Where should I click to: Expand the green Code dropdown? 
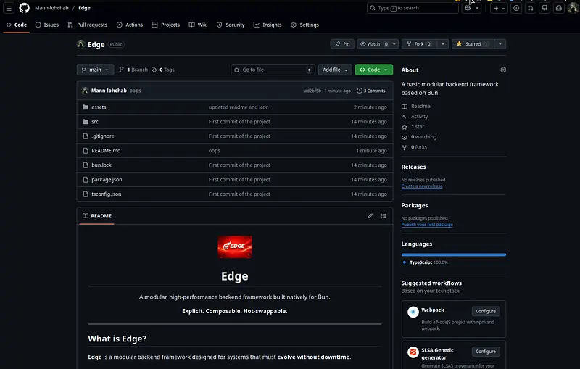click(373, 70)
